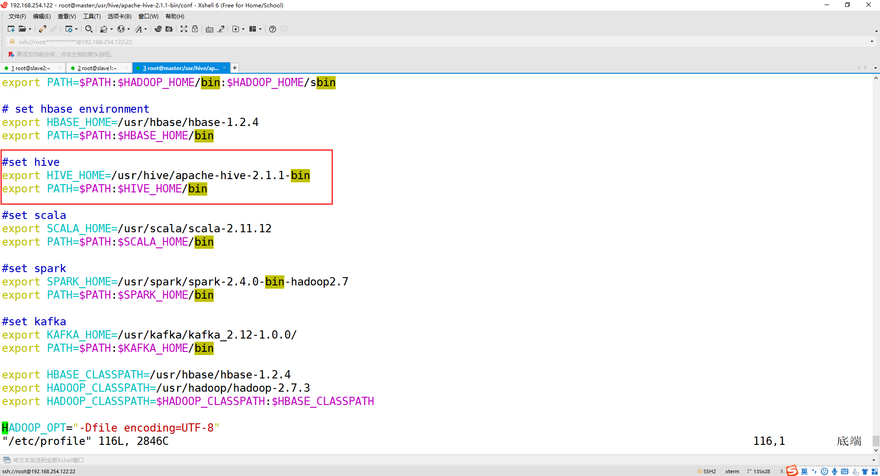Click the Sogou microphone voice input icon
The image size is (880, 476).
(835, 471)
